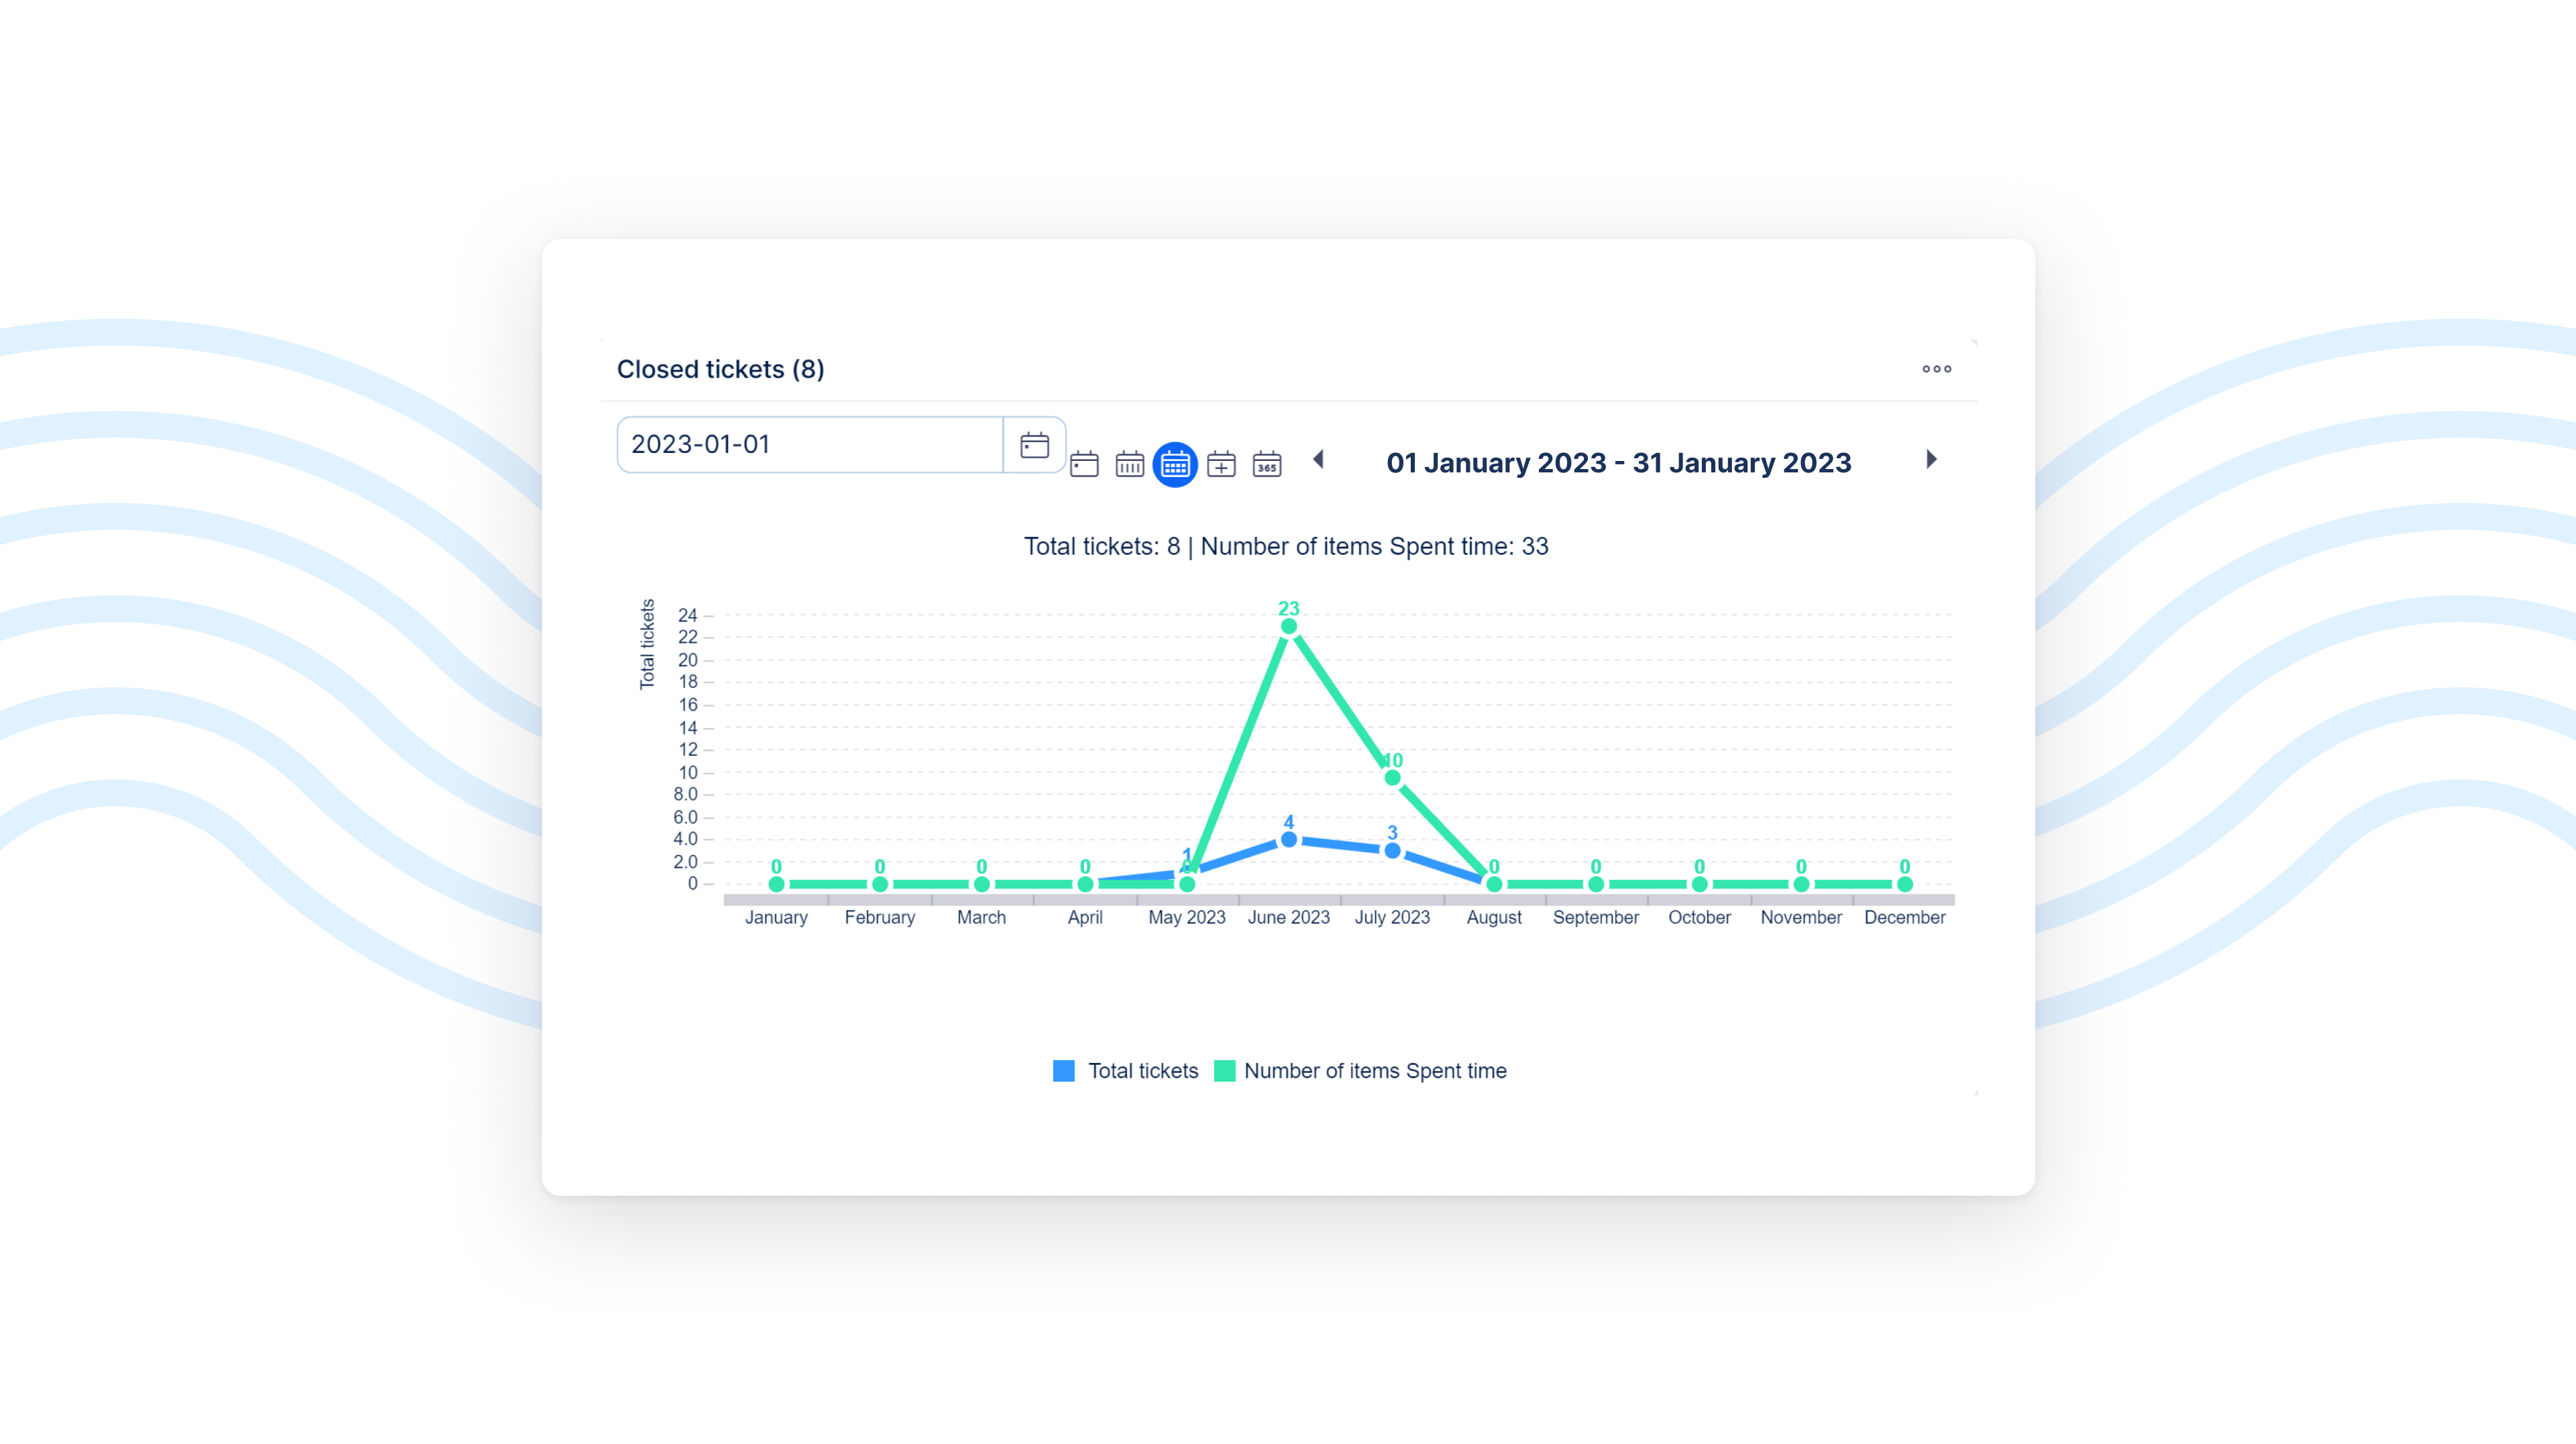Select the highlighted monthly calendar view icon
2576x1444 pixels.
(x=1175, y=464)
